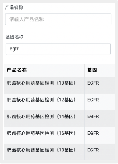Click the 请输入产品名称 placeholder text
Screen dimensions: 118x164
point(27,19)
